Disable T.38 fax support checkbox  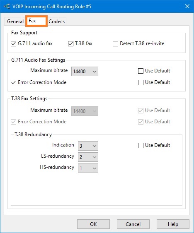tap(70, 44)
